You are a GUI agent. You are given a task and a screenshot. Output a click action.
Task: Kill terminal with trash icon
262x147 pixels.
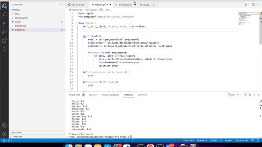(x=250, y=95)
